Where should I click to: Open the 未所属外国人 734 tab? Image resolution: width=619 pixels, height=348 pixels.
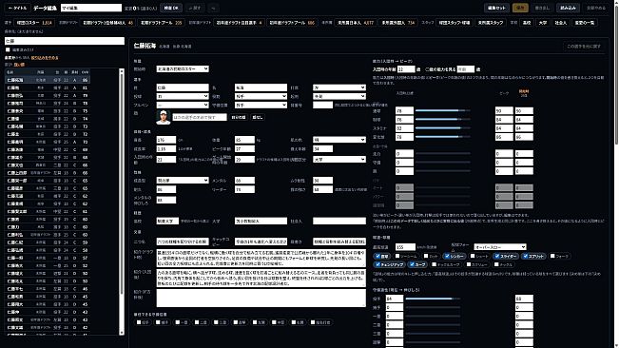[x=397, y=23]
